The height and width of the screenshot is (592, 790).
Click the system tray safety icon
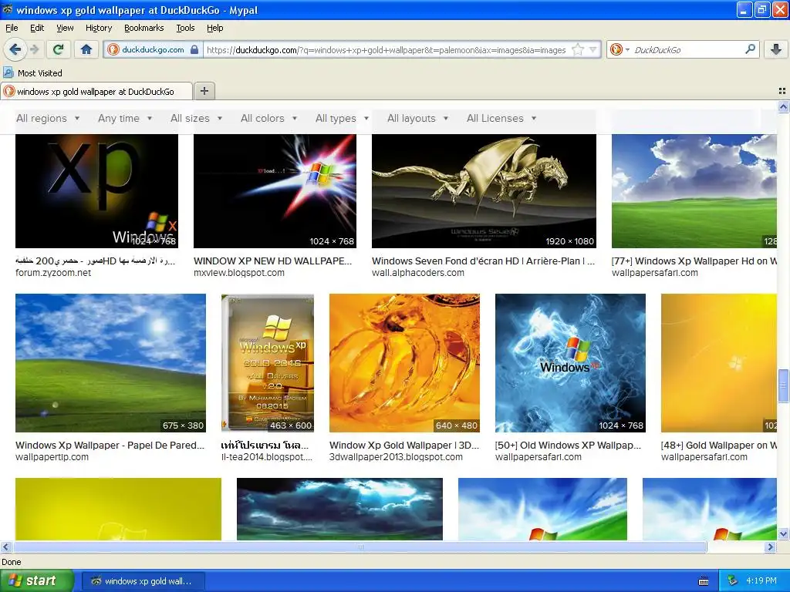733,581
